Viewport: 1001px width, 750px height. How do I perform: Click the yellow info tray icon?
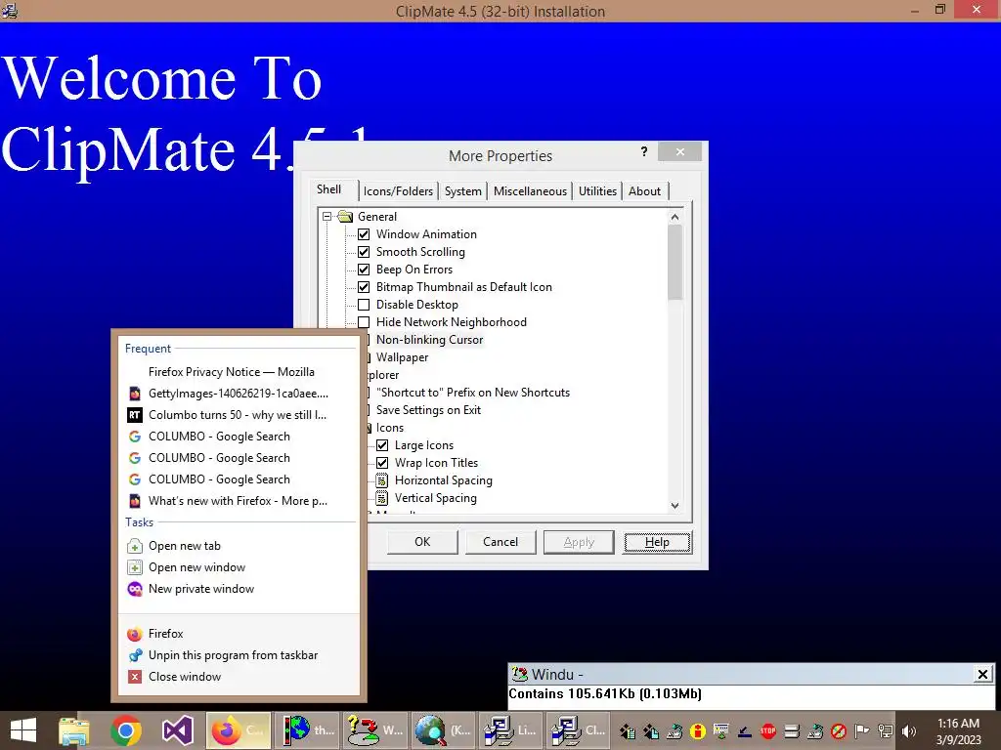(698, 730)
